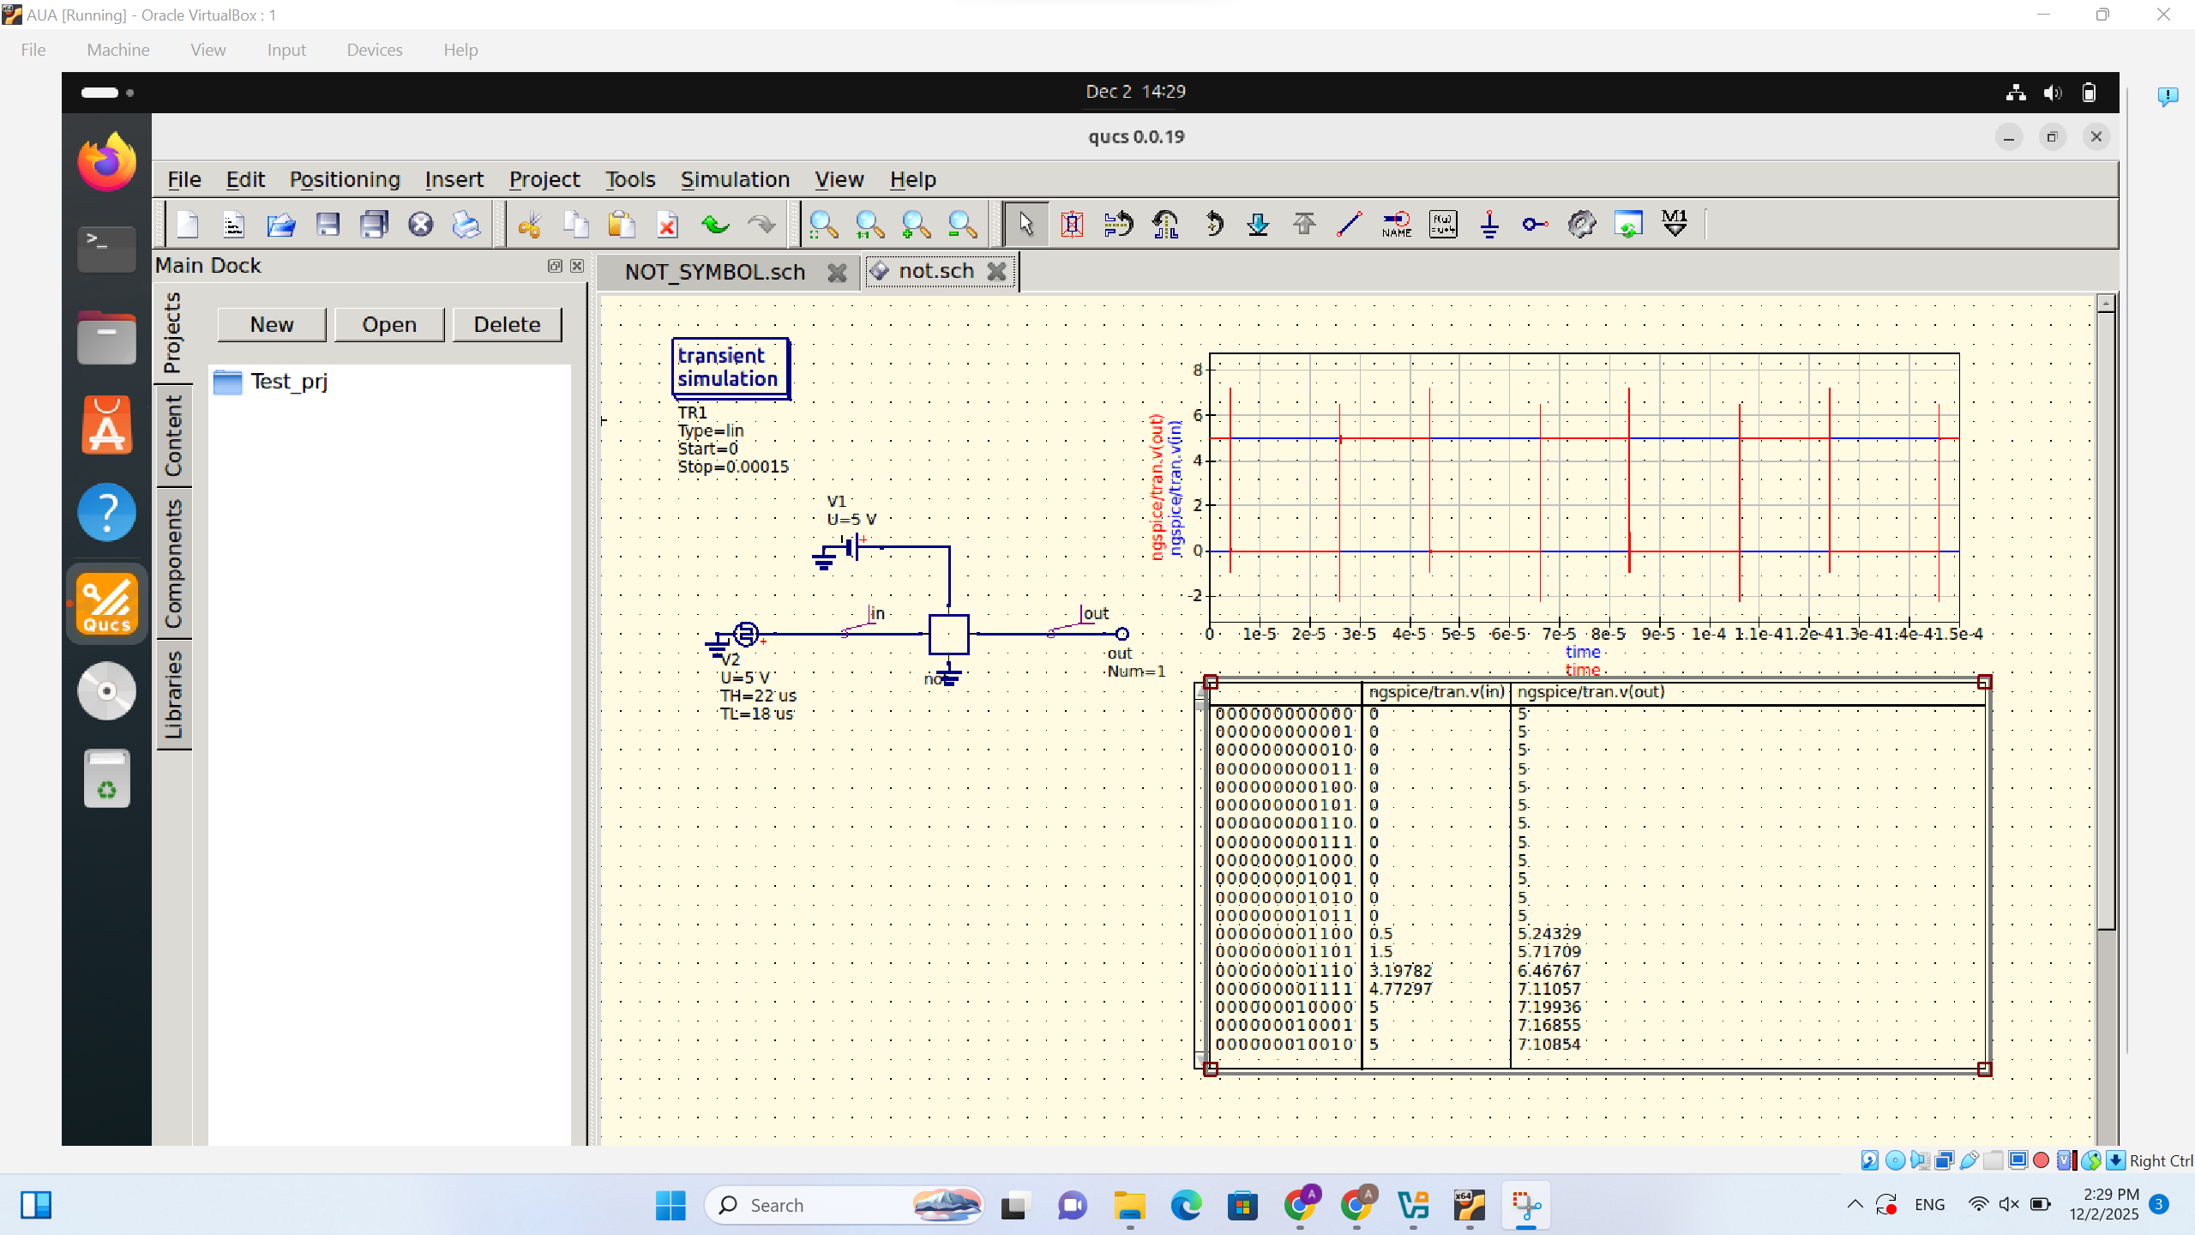
Task: Insert a ground symbol
Action: tap(1489, 225)
